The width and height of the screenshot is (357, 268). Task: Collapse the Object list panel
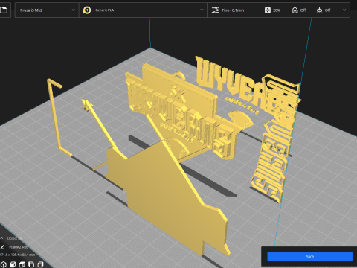coord(2,238)
